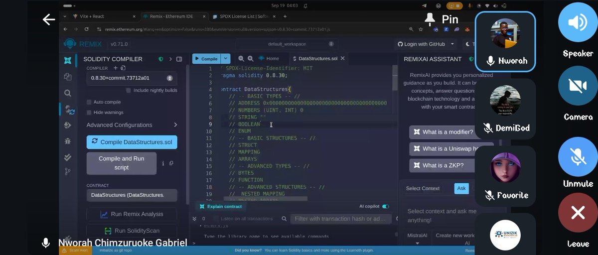Leave the call

pos(578,213)
